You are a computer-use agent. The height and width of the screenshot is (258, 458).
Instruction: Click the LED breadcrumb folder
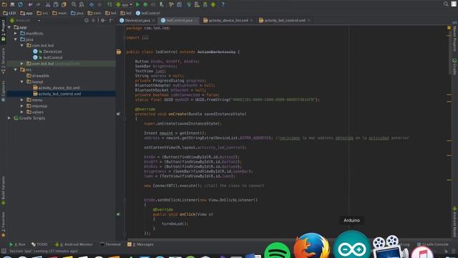(x=9, y=13)
